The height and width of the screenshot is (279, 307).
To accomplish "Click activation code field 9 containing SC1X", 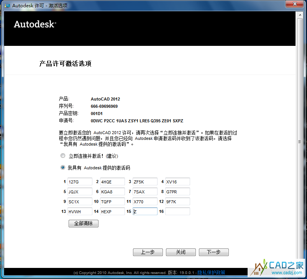I will [80, 201].
